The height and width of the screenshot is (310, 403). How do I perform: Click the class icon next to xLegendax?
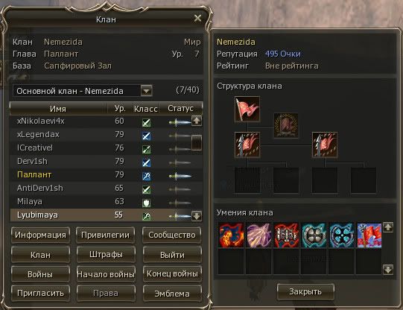click(x=147, y=136)
